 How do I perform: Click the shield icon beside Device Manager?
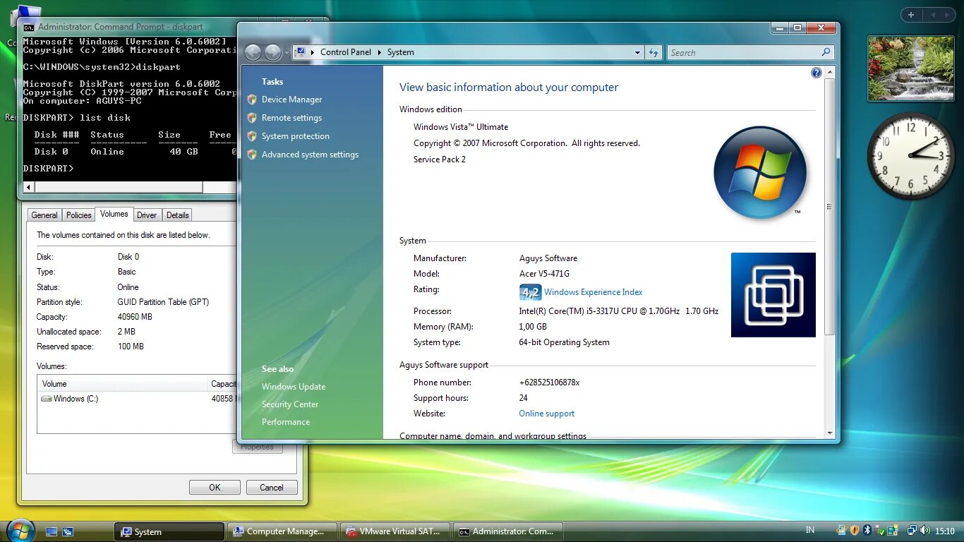click(x=252, y=100)
